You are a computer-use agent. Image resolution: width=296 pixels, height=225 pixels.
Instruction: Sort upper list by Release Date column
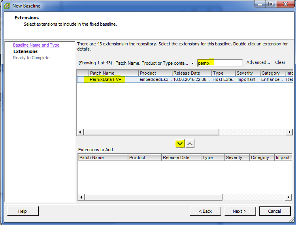click(192, 73)
